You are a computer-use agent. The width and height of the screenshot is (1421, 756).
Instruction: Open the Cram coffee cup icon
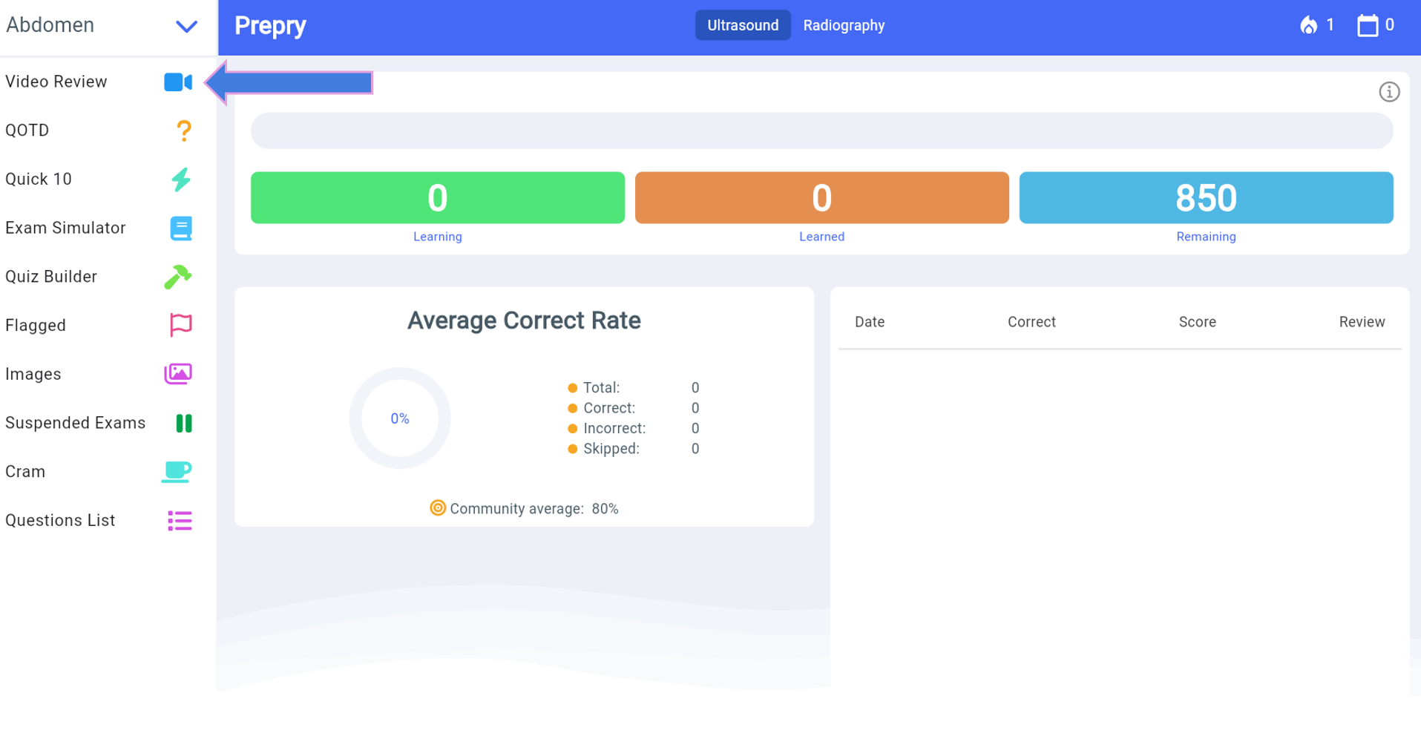coord(177,472)
